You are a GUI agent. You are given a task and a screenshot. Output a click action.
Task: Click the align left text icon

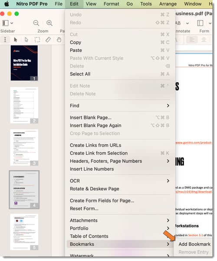point(192,40)
